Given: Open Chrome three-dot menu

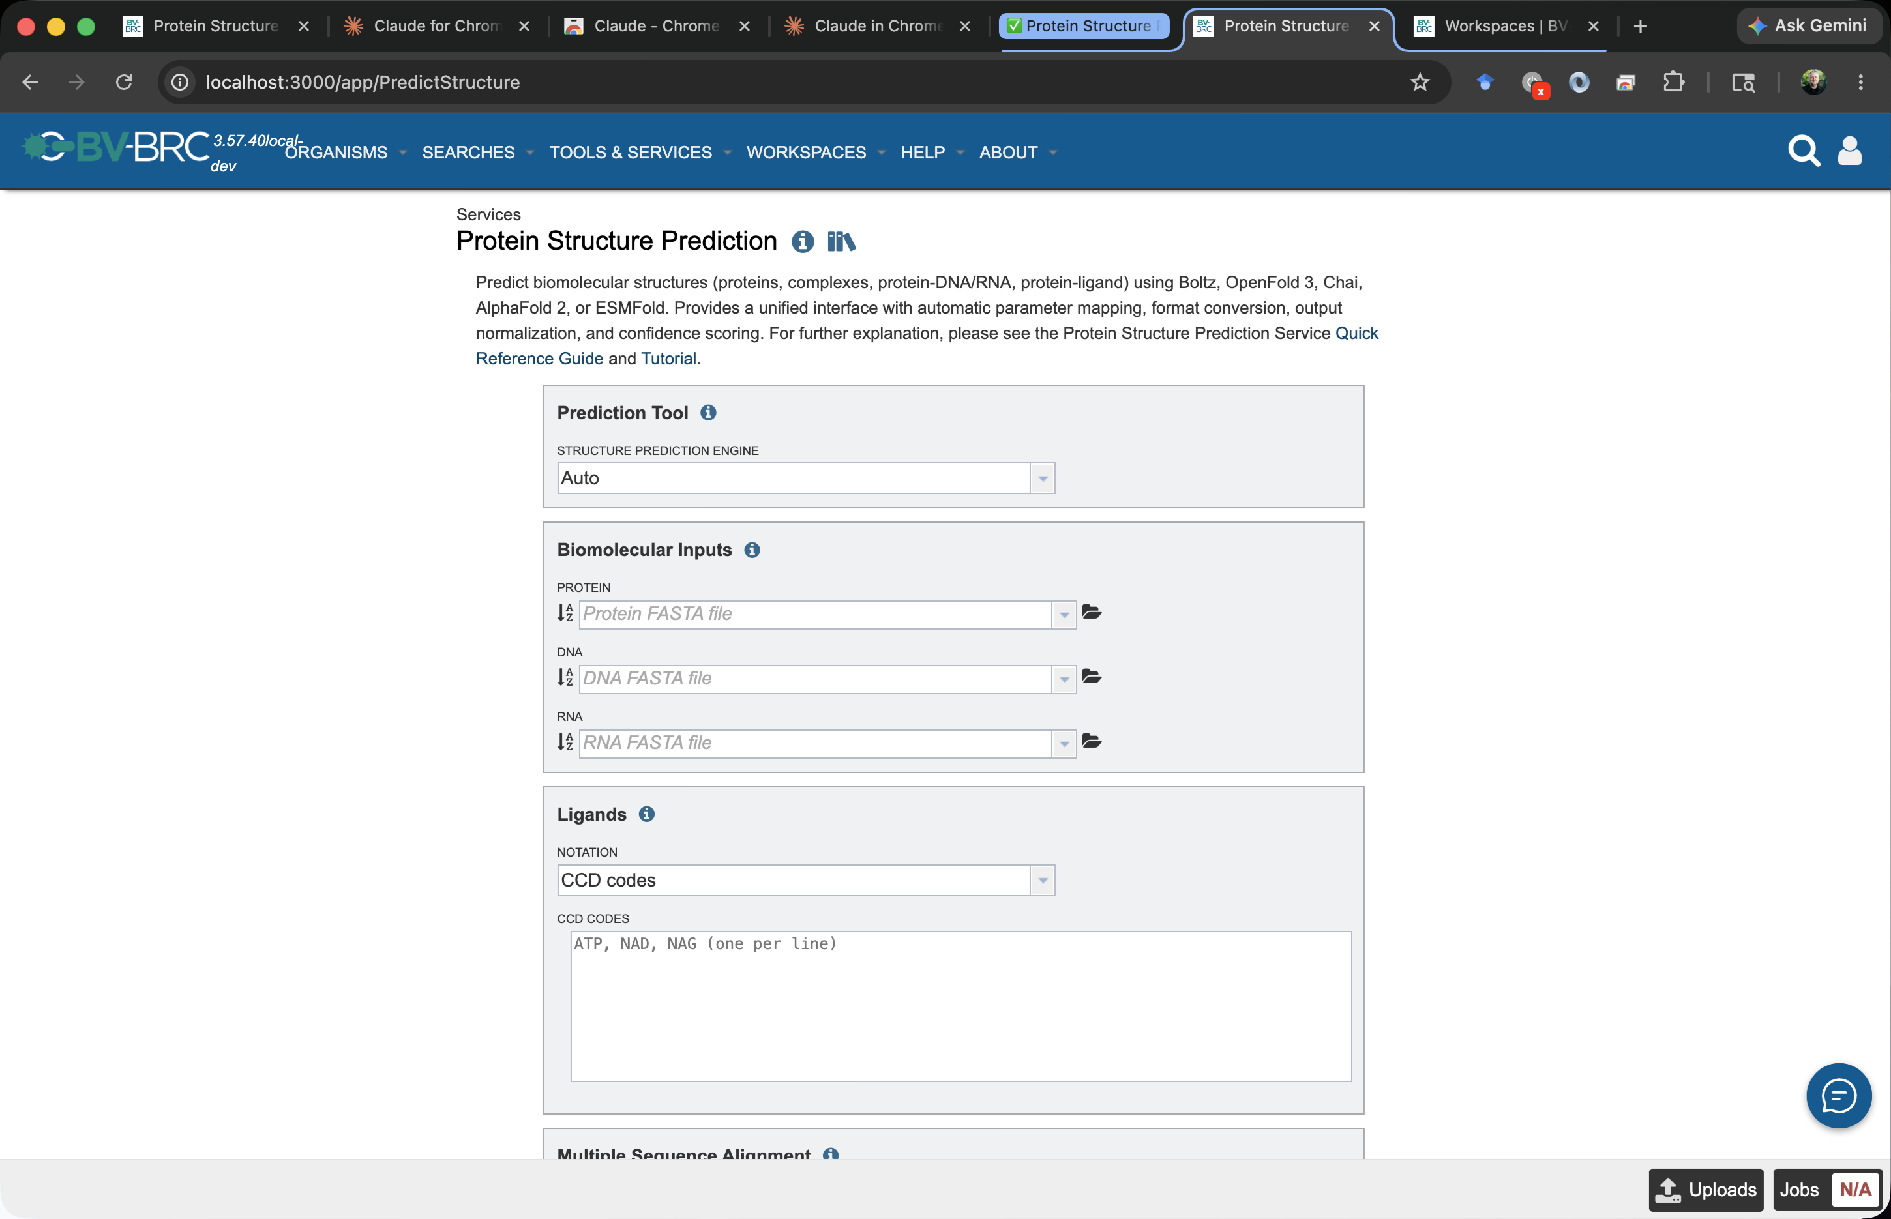Looking at the screenshot, I should pyautogui.click(x=1860, y=82).
